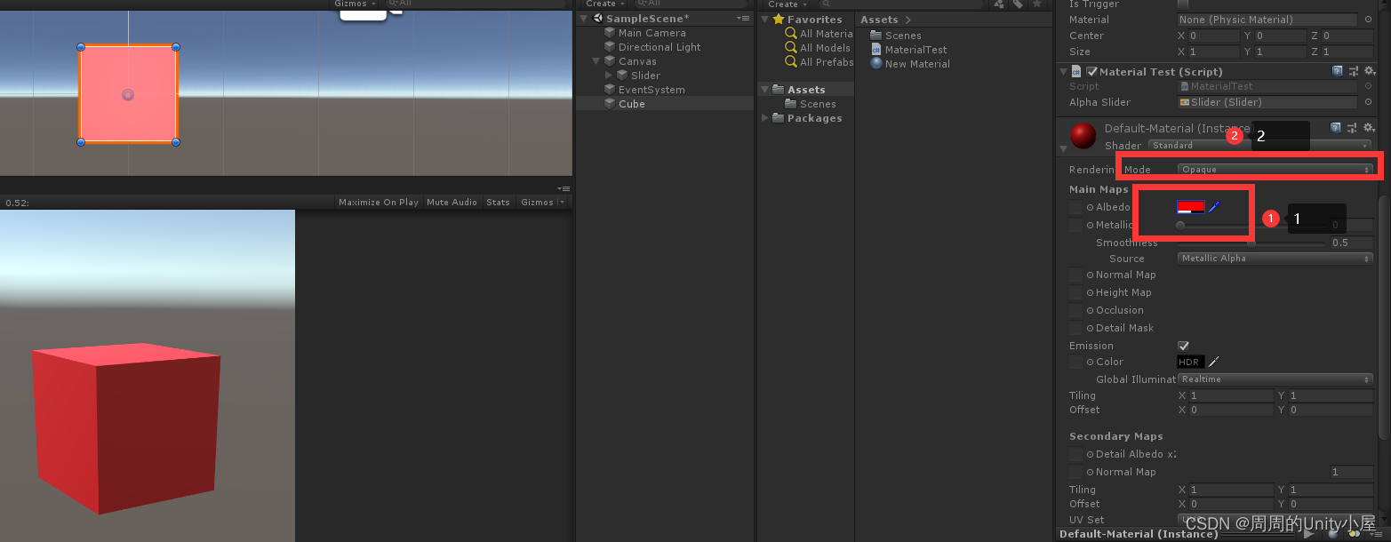
Task: Click the Unity logo icon of SampleScene
Action: [598, 19]
